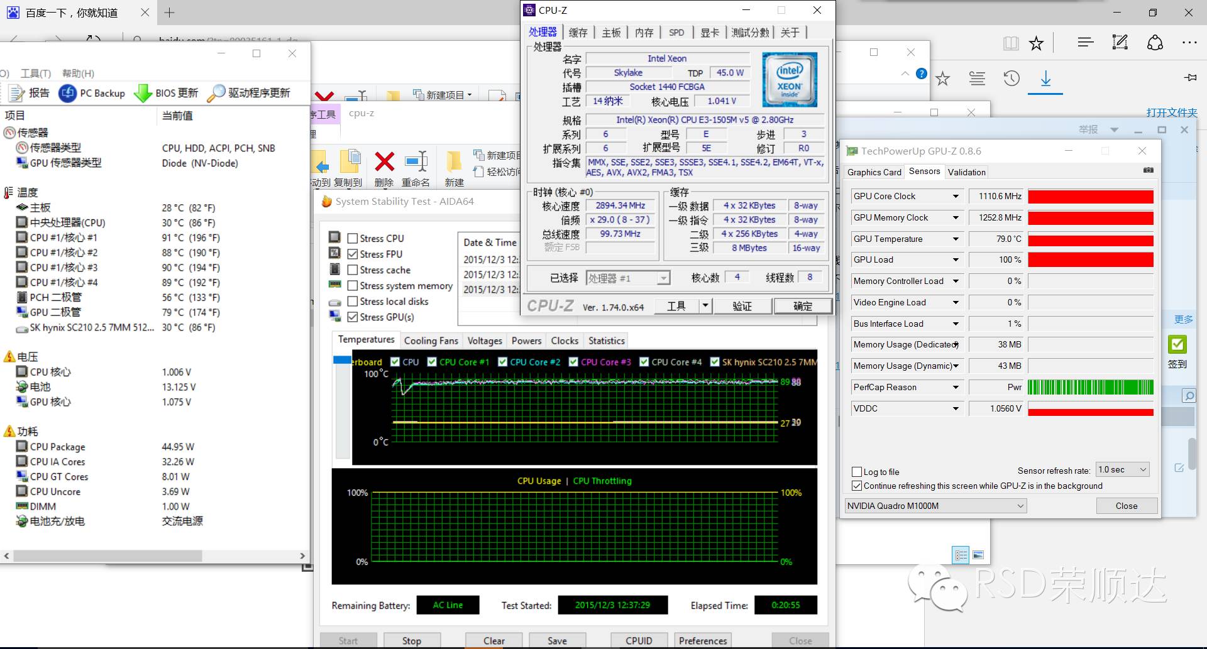Click Preferences in Stability Test

tap(703, 641)
